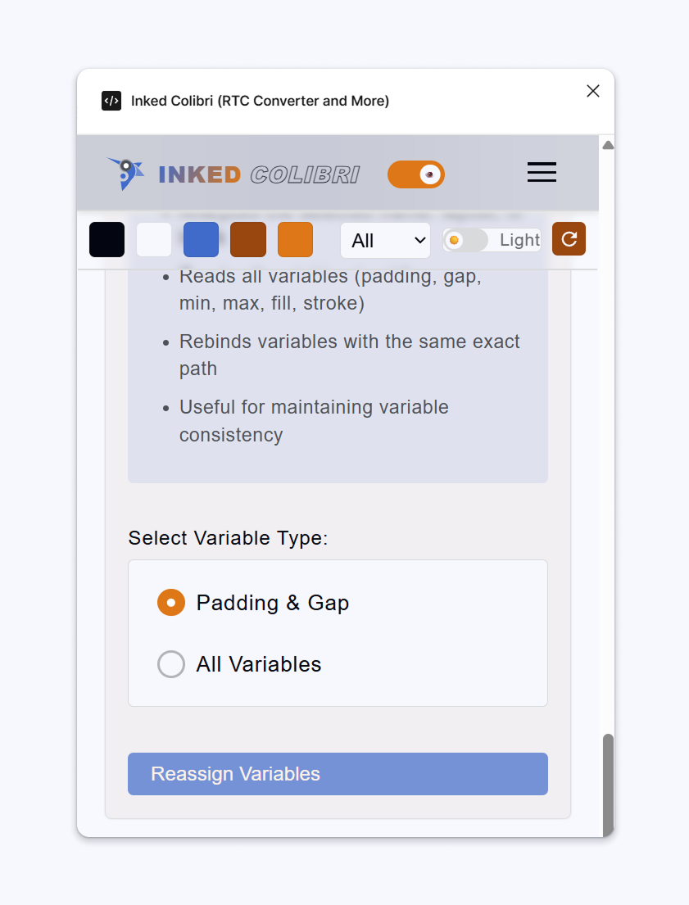Enable the All Variables option
The image size is (689, 905).
click(x=171, y=664)
